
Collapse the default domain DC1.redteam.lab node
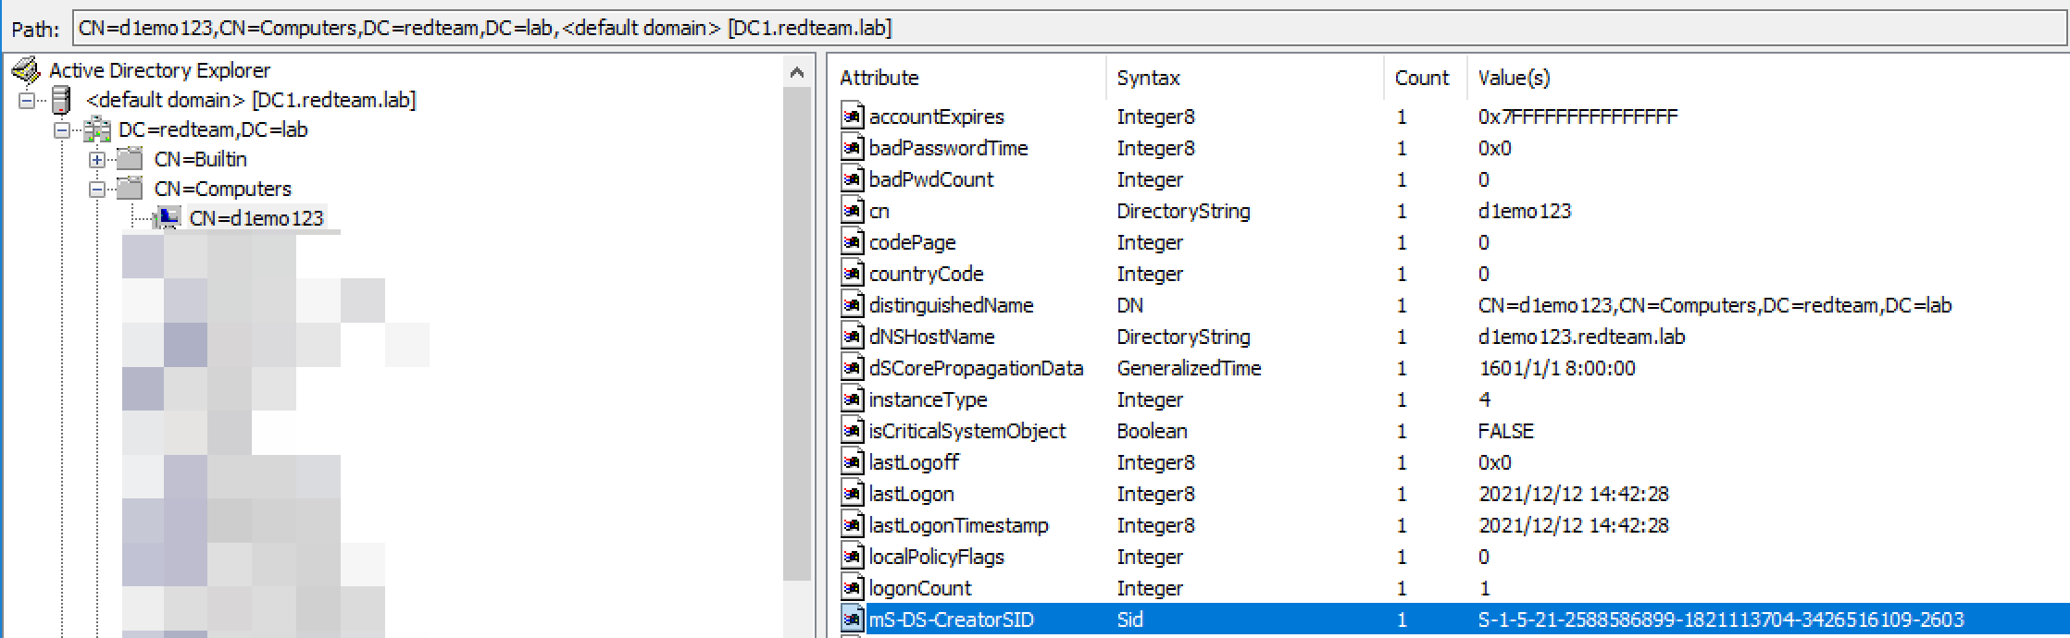pyautogui.click(x=27, y=100)
